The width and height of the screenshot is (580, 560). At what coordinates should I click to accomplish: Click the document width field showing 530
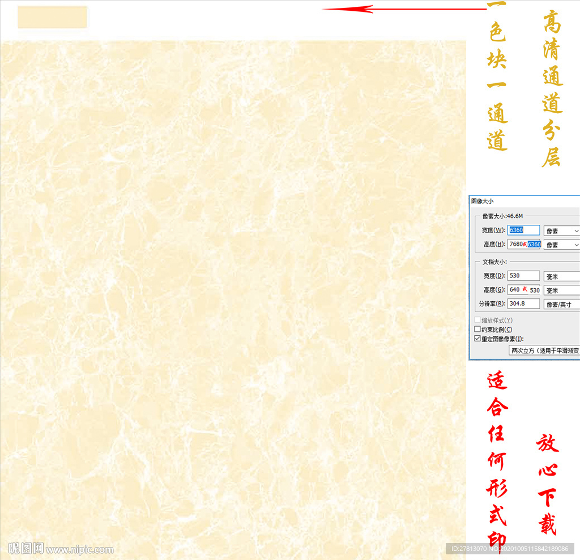click(523, 276)
